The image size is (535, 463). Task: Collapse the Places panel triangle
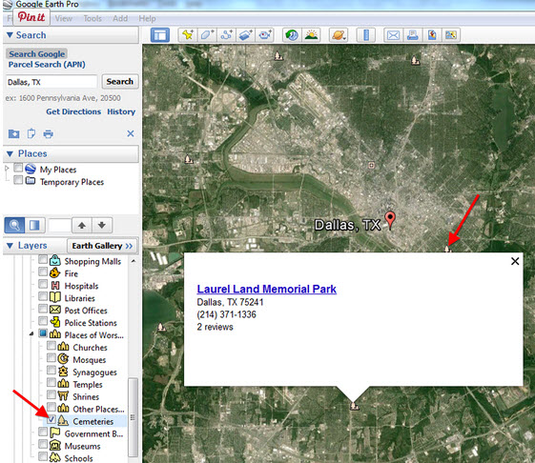pyautogui.click(x=10, y=153)
